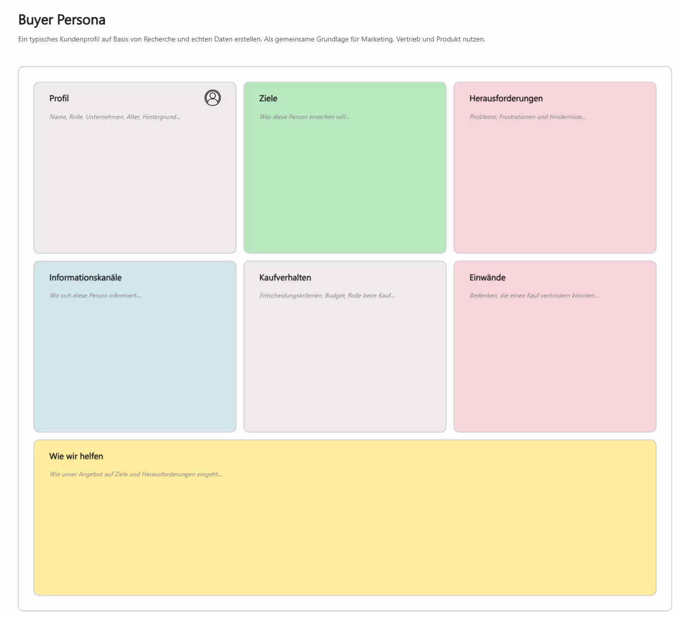682x618 pixels.
Task: Select the Informationskanäle card heading
Action: point(86,277)
